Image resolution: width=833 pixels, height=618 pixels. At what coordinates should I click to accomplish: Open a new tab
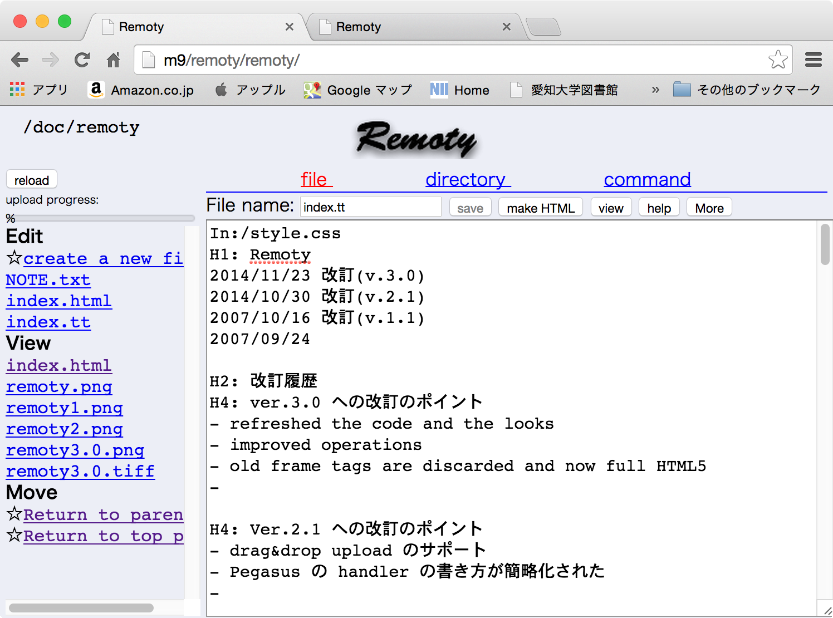[x=543, y=27]
